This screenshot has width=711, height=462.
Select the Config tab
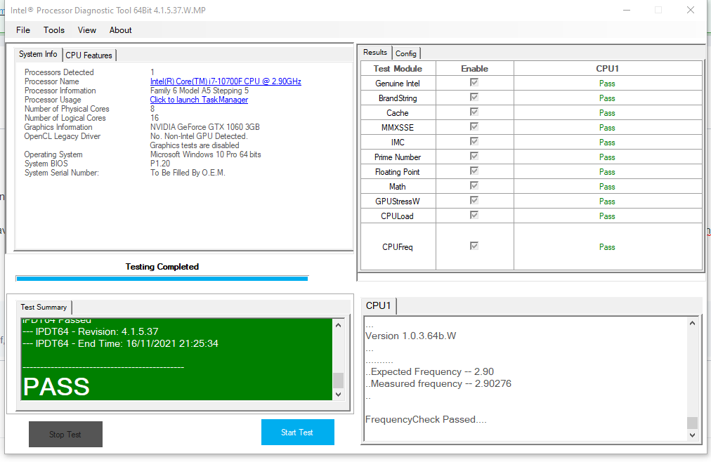[x=406, y=53]
